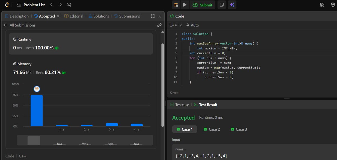Open the Submissions tab
This screenshot has width=337, height=160.
127,16
